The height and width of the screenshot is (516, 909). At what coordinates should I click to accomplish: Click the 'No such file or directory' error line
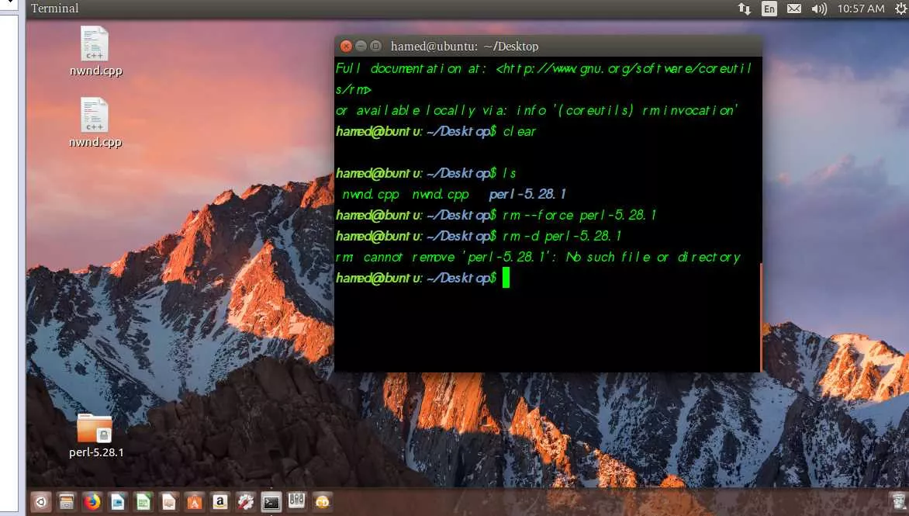538,257
